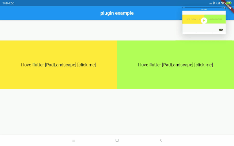Open the floating screen-recording preview thumbnail
This screenshot has height=146, width=234.
click(204, 20)
